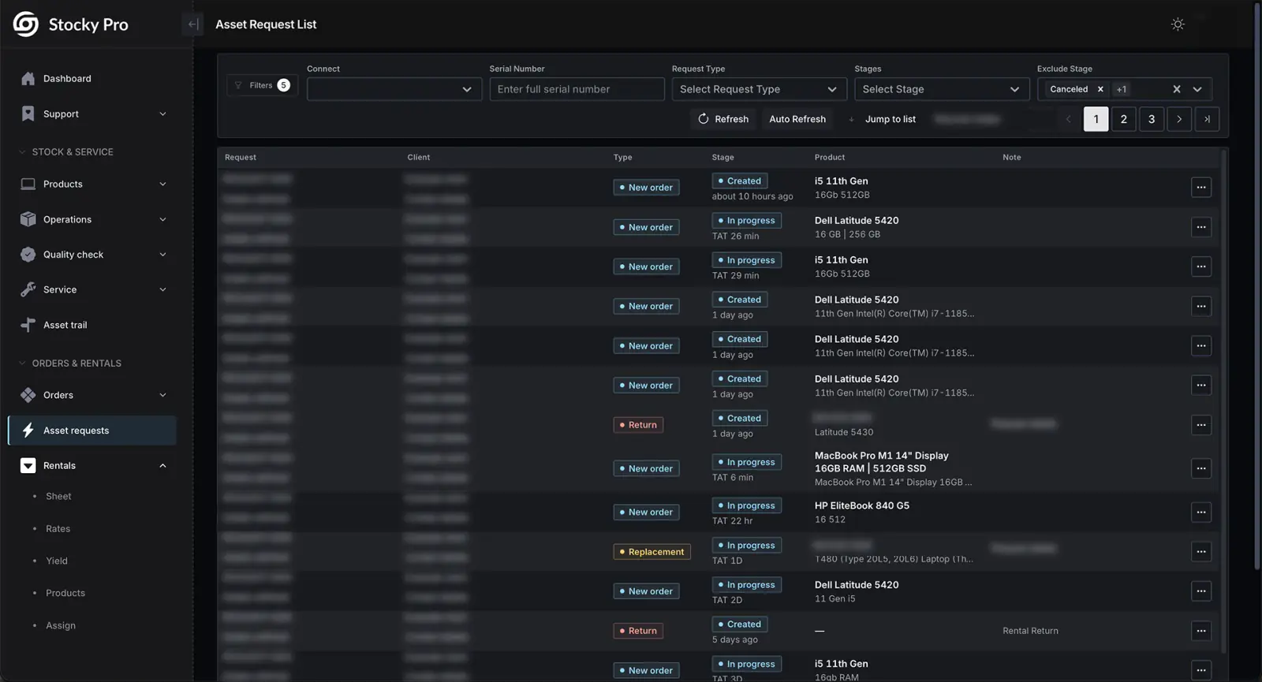The height and width of the screenshot is (682, 1262).
Task: Open Rentals Rates page
Action: [x=58, y=529]
